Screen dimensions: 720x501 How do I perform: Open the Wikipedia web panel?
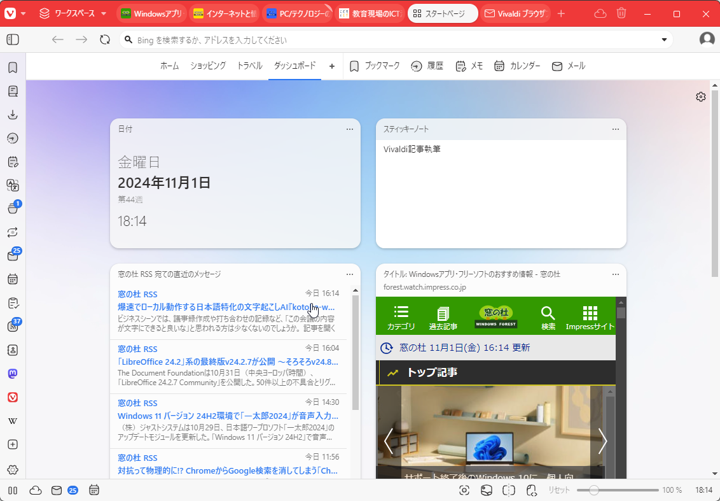click(13, 420)
